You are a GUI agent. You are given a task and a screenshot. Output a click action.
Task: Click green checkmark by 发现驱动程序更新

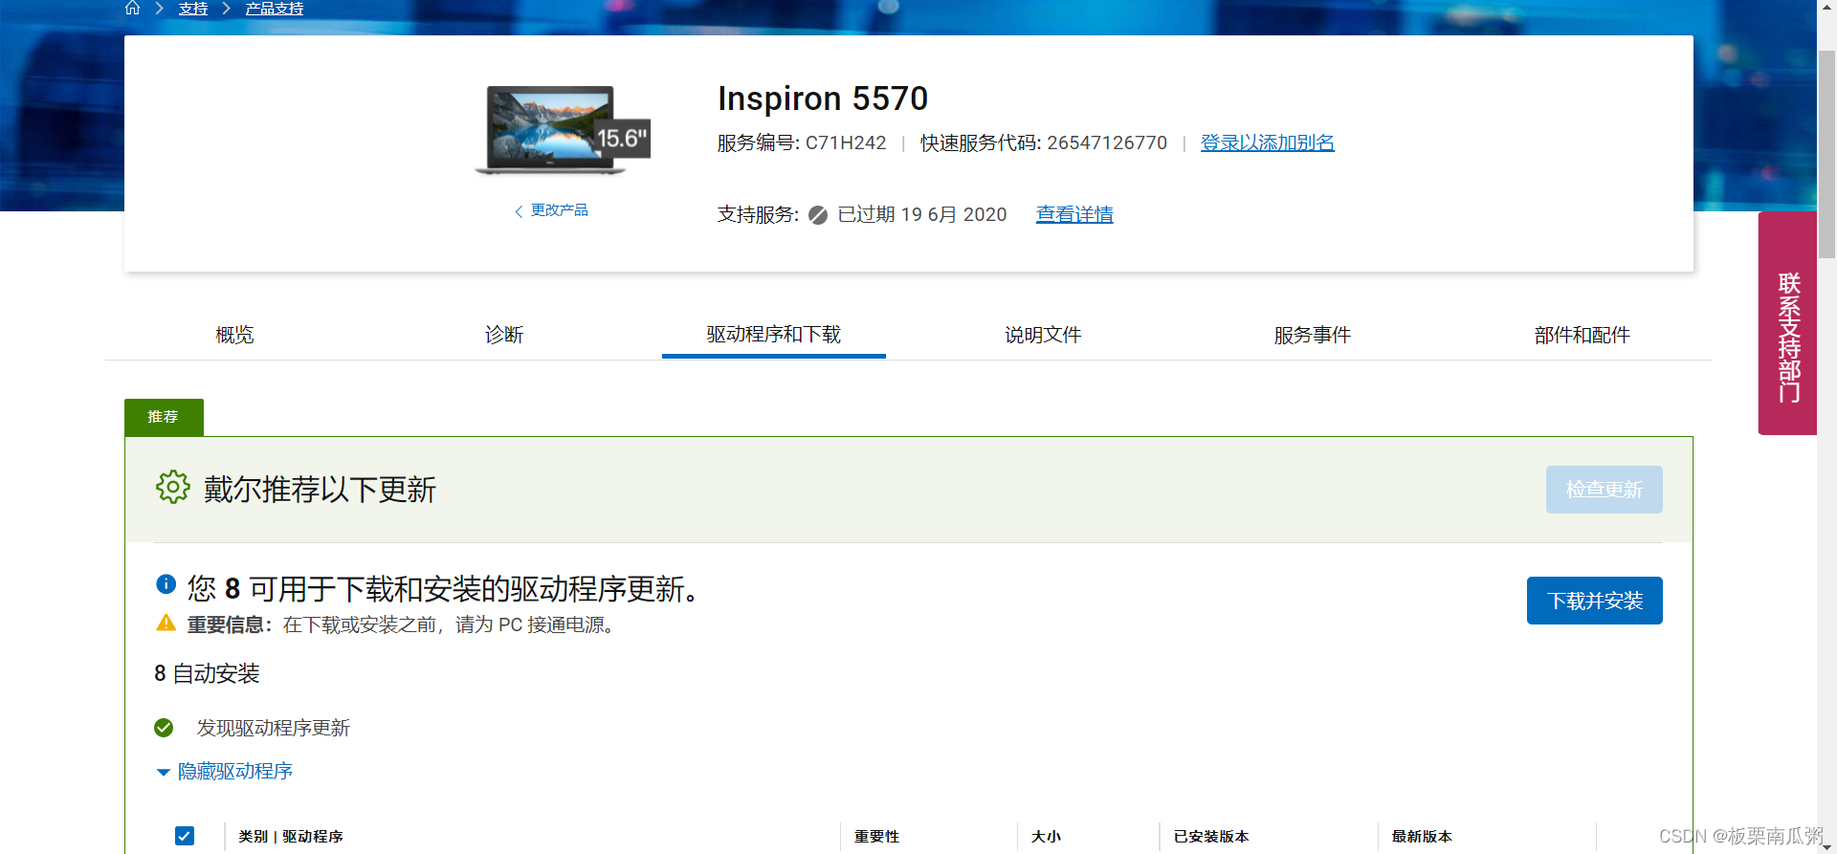[164, 728]
